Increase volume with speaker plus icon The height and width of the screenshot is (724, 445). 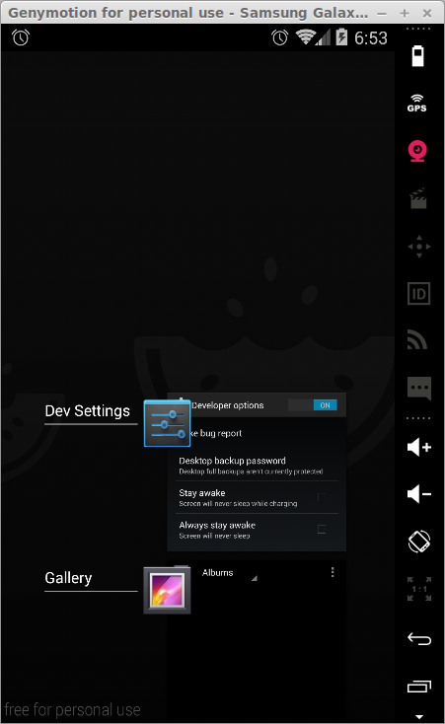coord(419,447)
